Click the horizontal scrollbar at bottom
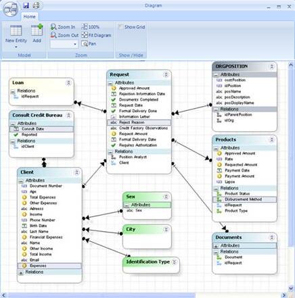Screen dimensions: 295x298 coord(143,295)
